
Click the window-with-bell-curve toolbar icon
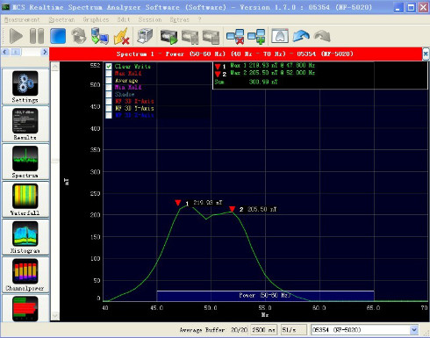coord(280,36)
